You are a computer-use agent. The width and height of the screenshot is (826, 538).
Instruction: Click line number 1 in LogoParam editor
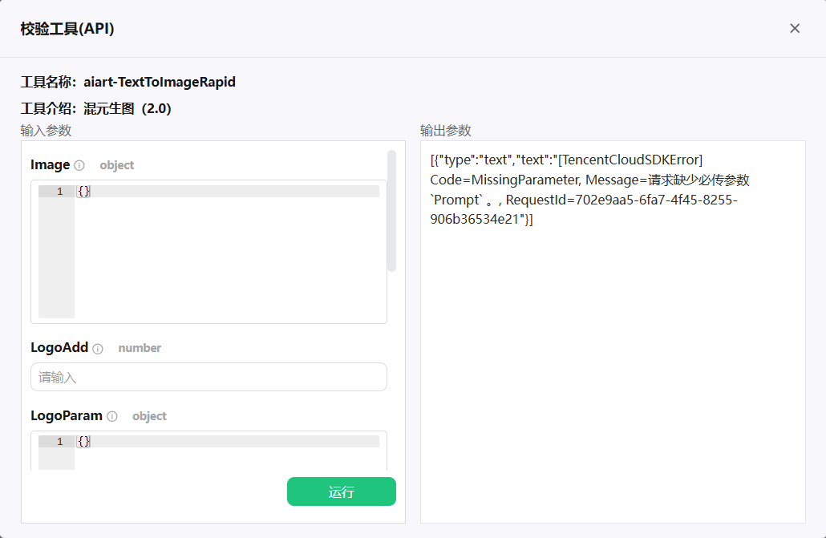59,442
